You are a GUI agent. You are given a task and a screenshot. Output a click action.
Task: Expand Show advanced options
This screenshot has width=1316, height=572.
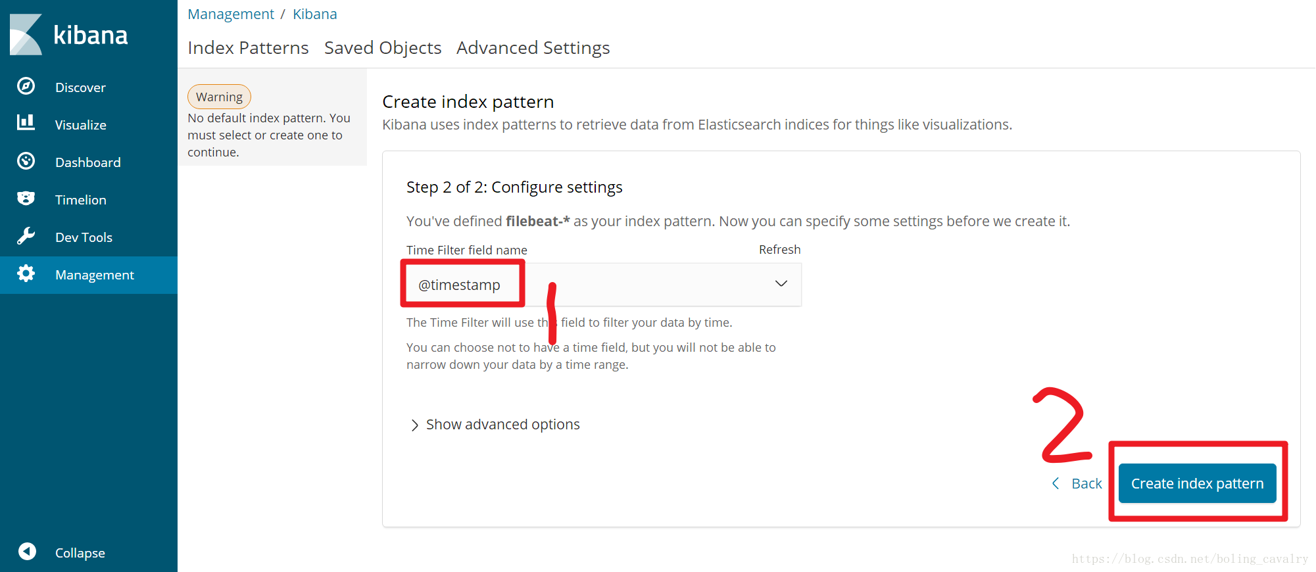(x=502, y=425)
